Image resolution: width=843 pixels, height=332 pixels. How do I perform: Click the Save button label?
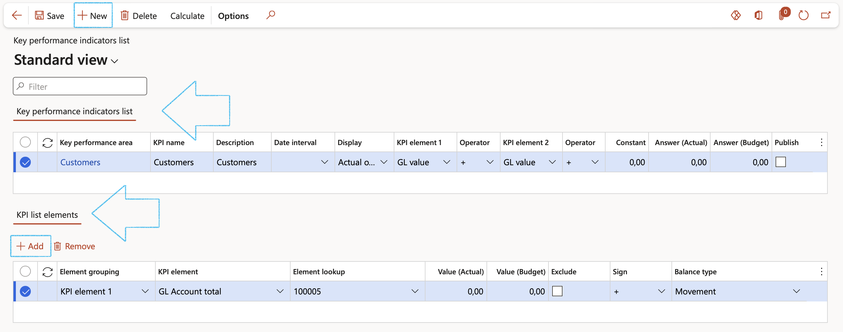(55, 16)
